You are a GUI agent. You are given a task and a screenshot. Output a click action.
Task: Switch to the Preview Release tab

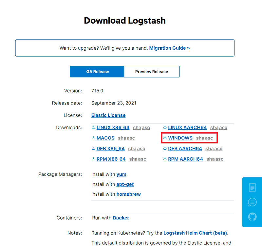(152, 71)
